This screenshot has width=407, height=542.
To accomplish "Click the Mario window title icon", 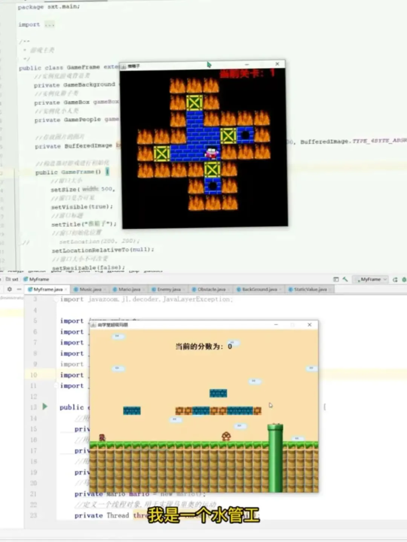I will pos(93,325).
